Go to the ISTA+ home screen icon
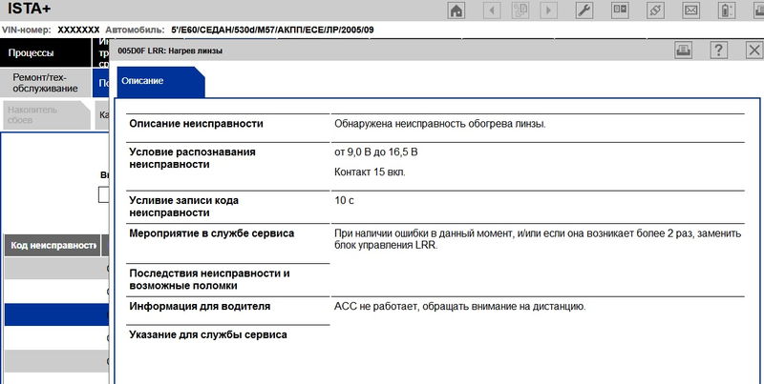Screen dimensions: 764x384 tap(457, 12)
